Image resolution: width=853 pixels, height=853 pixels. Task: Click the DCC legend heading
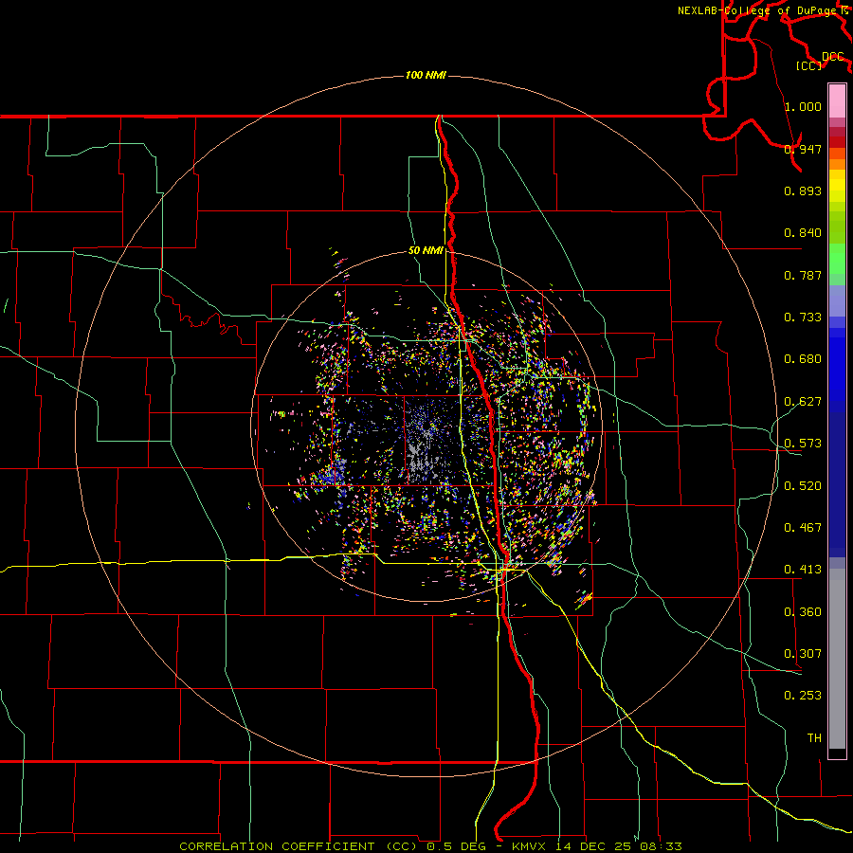pyautogui.click(x=833, y=57)
